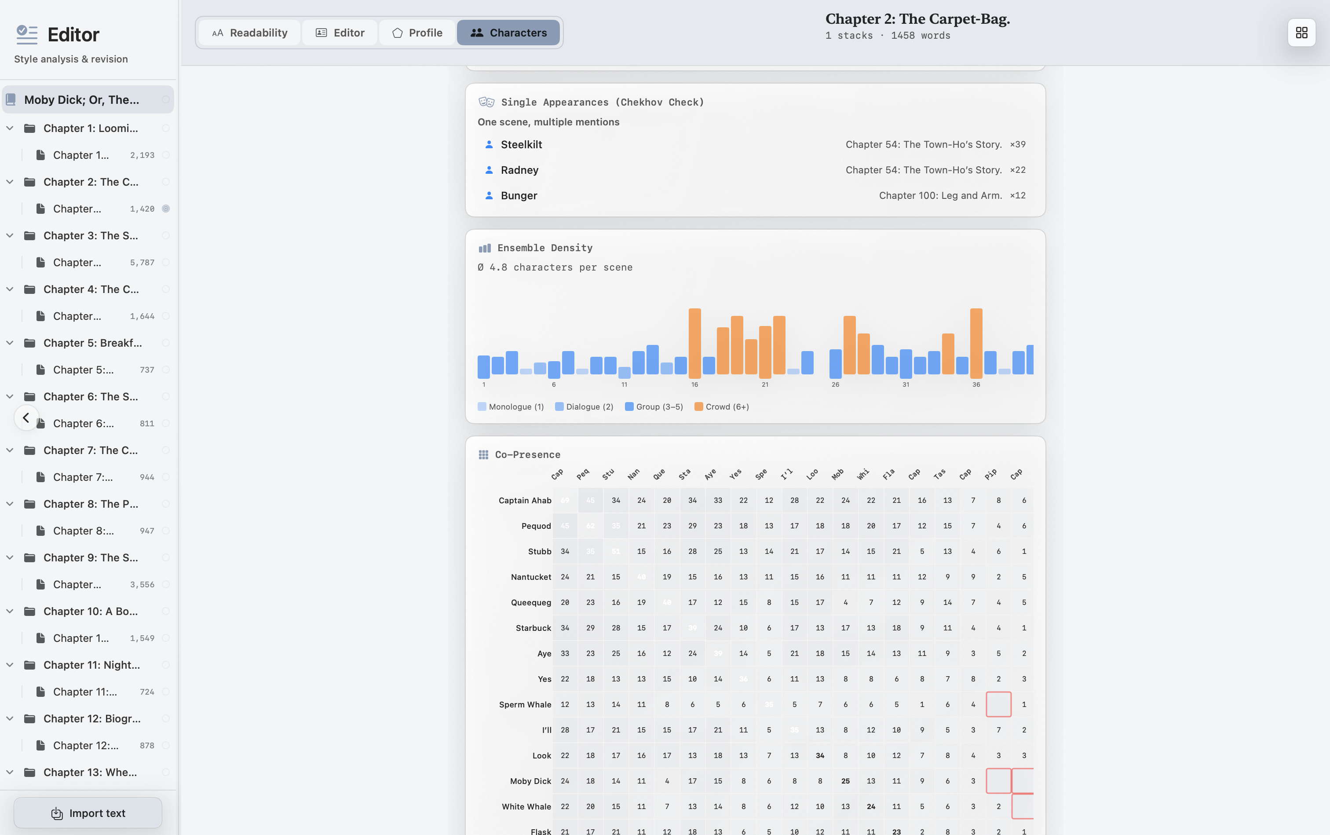Toggle status circle for Chapter 12: Biogr... folder
This screenshot has width=1330, height=835.
[166, 718]
